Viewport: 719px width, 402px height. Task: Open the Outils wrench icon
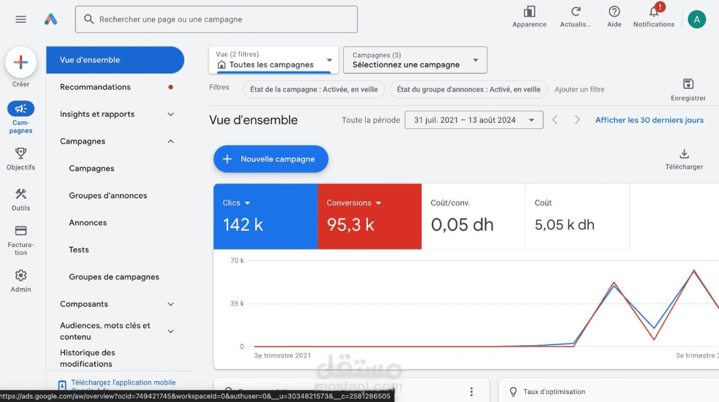21,194
